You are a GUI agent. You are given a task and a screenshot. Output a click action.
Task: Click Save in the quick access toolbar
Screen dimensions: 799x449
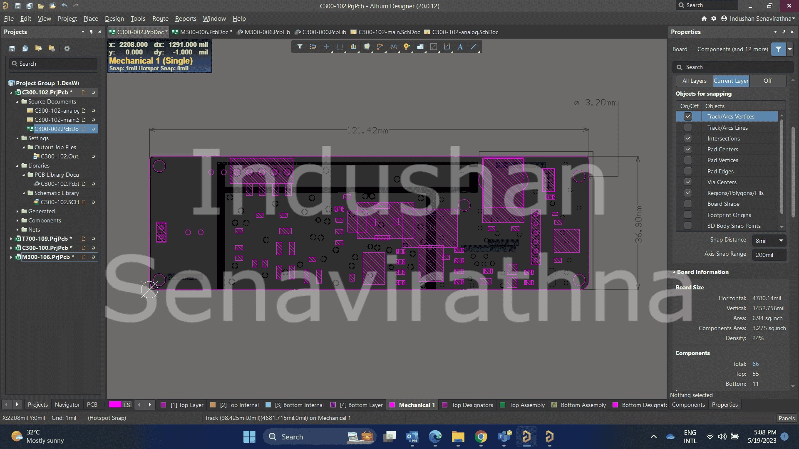(x=17, y=6)
